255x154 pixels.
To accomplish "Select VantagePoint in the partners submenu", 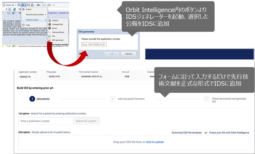I will [x=58, y=24].
